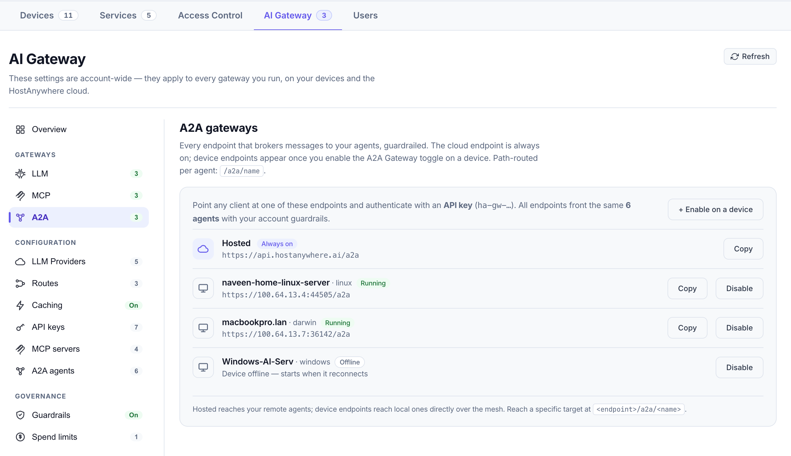This screenshot has height=456, width=791.
Task: Select the AI Gateway tab
Action: [298, 15]
